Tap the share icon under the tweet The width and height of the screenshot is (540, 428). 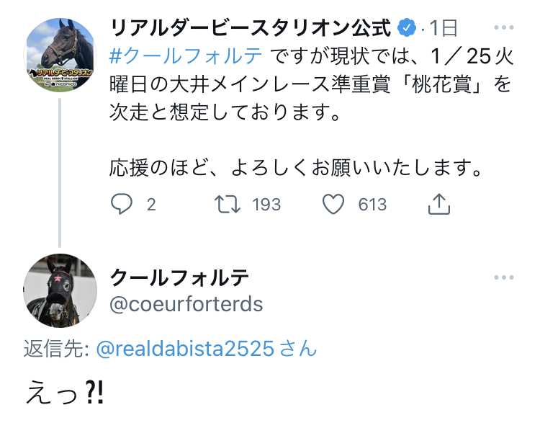[x=438, y=205]
